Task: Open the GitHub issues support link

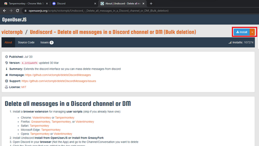Action: click(x=59, y=81)
